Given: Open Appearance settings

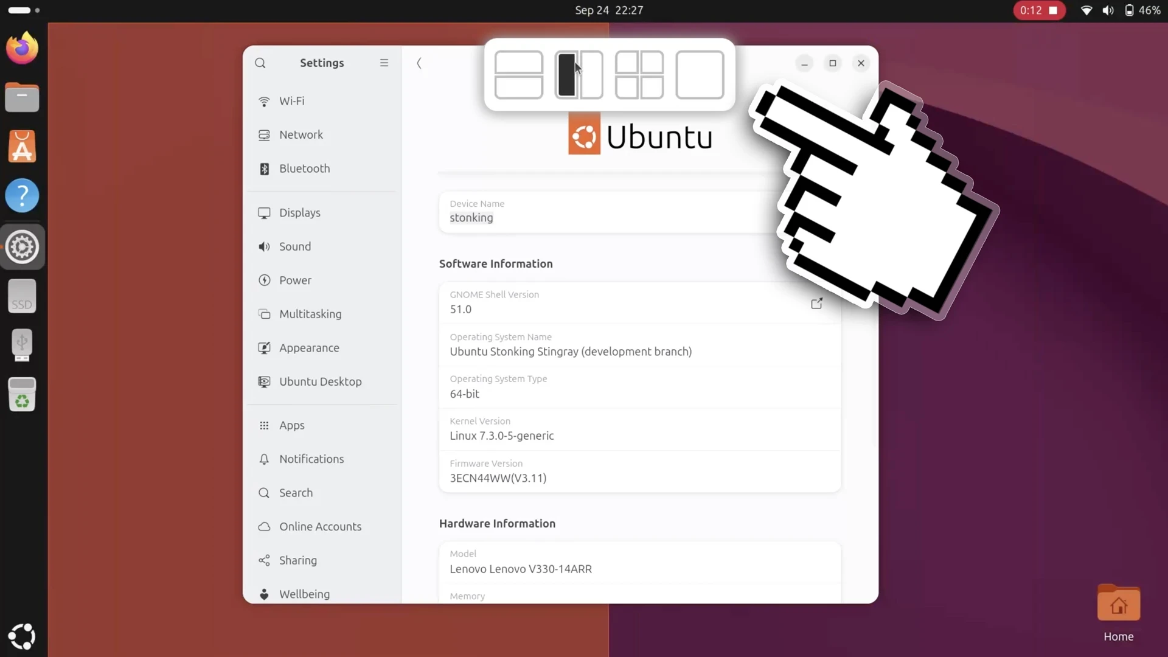Looking at the screenshot, I should pyautogui.click(x=322, y=348).
